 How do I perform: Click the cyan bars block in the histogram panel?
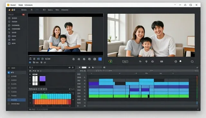pos(51,97)
